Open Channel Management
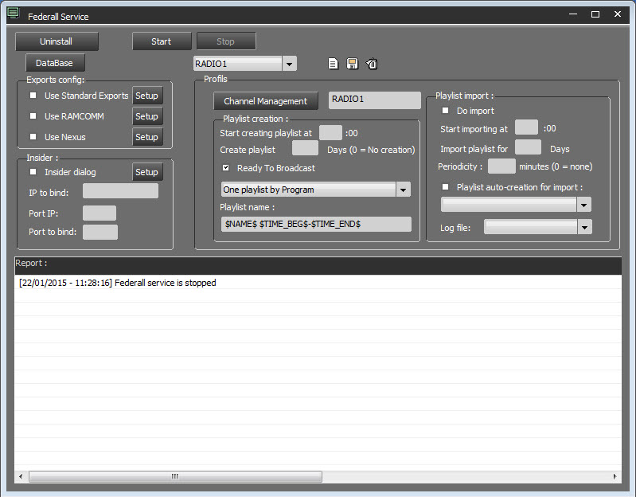The image size is (636, 497). point(265,101)
